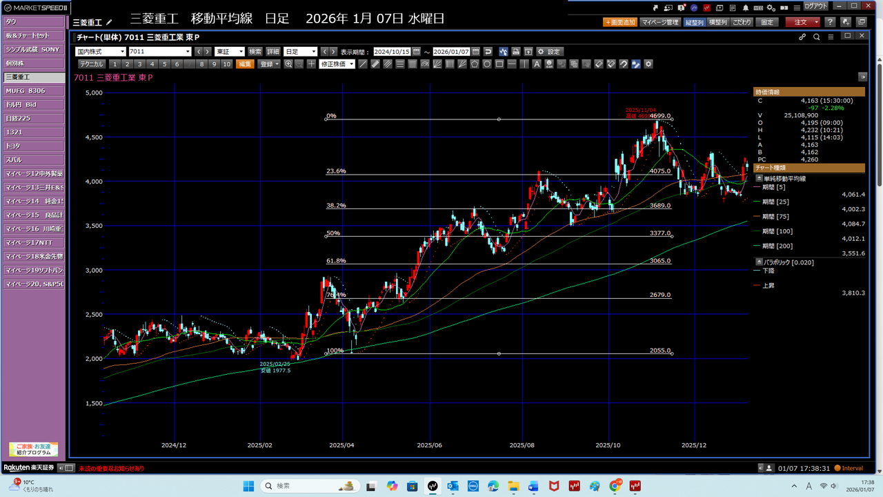
Task: Toggle the 固定 pin button
Action: tap(767, 22)
